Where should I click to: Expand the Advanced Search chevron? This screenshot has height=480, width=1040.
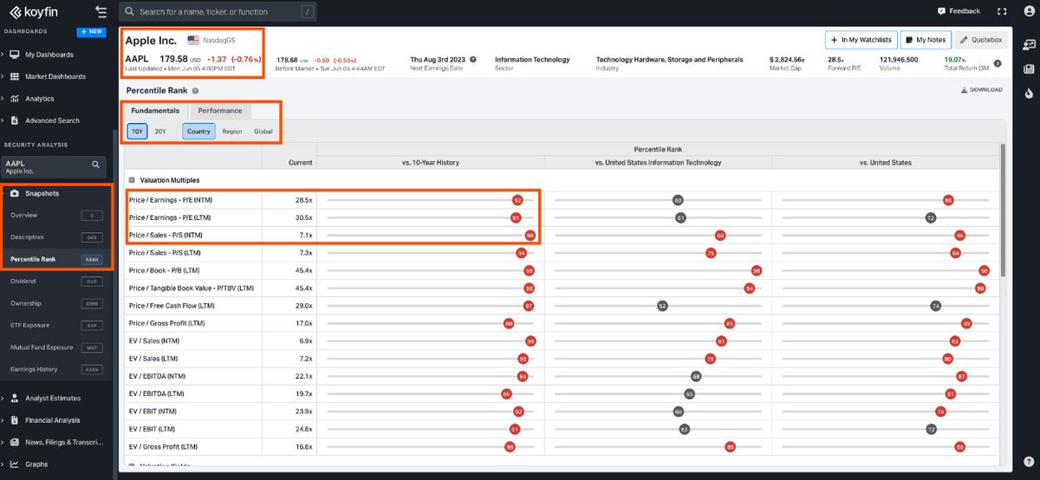point(3,120)
